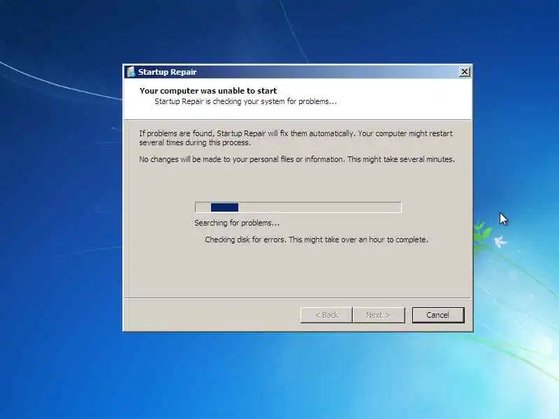
Task: Click the 'Startup Repair' window title text
Action: (x=167, y=72)
